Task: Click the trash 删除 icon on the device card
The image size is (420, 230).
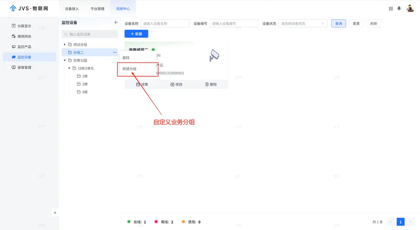Action: pos(212,84)
